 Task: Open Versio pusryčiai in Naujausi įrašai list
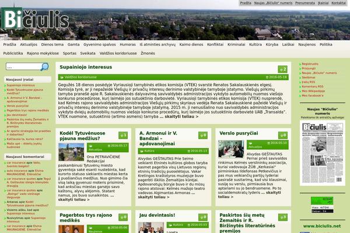[17, 106]
